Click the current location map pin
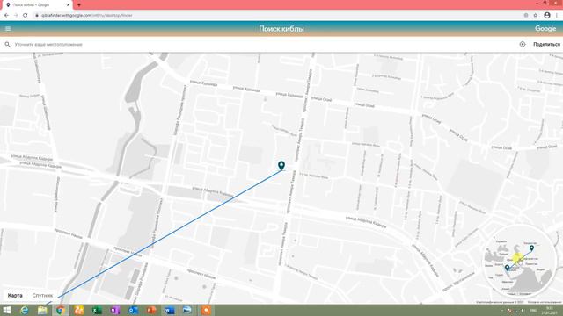This screenshot has height=316, width=563. (281, 166)
